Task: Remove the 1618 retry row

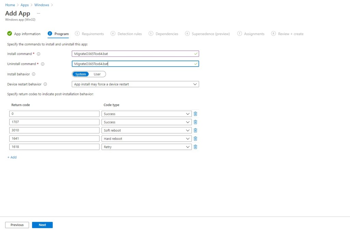Action: (x=196, y=147)
